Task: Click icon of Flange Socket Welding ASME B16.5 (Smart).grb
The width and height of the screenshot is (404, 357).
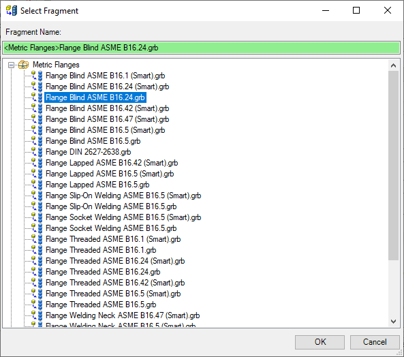Action: click(x=37, y=217)
